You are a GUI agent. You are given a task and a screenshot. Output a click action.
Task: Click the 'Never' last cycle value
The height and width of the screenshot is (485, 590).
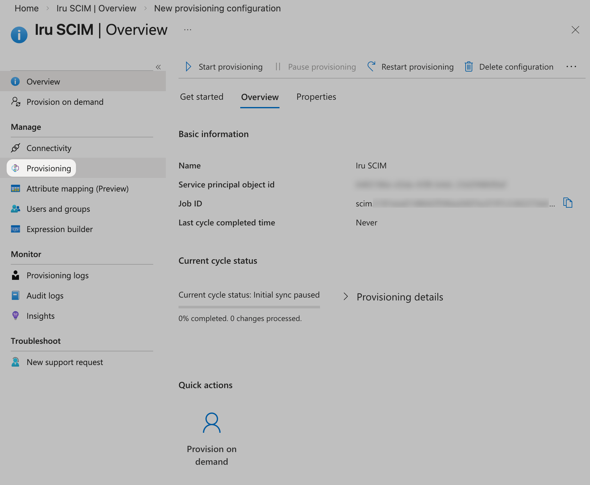(367, 223)
